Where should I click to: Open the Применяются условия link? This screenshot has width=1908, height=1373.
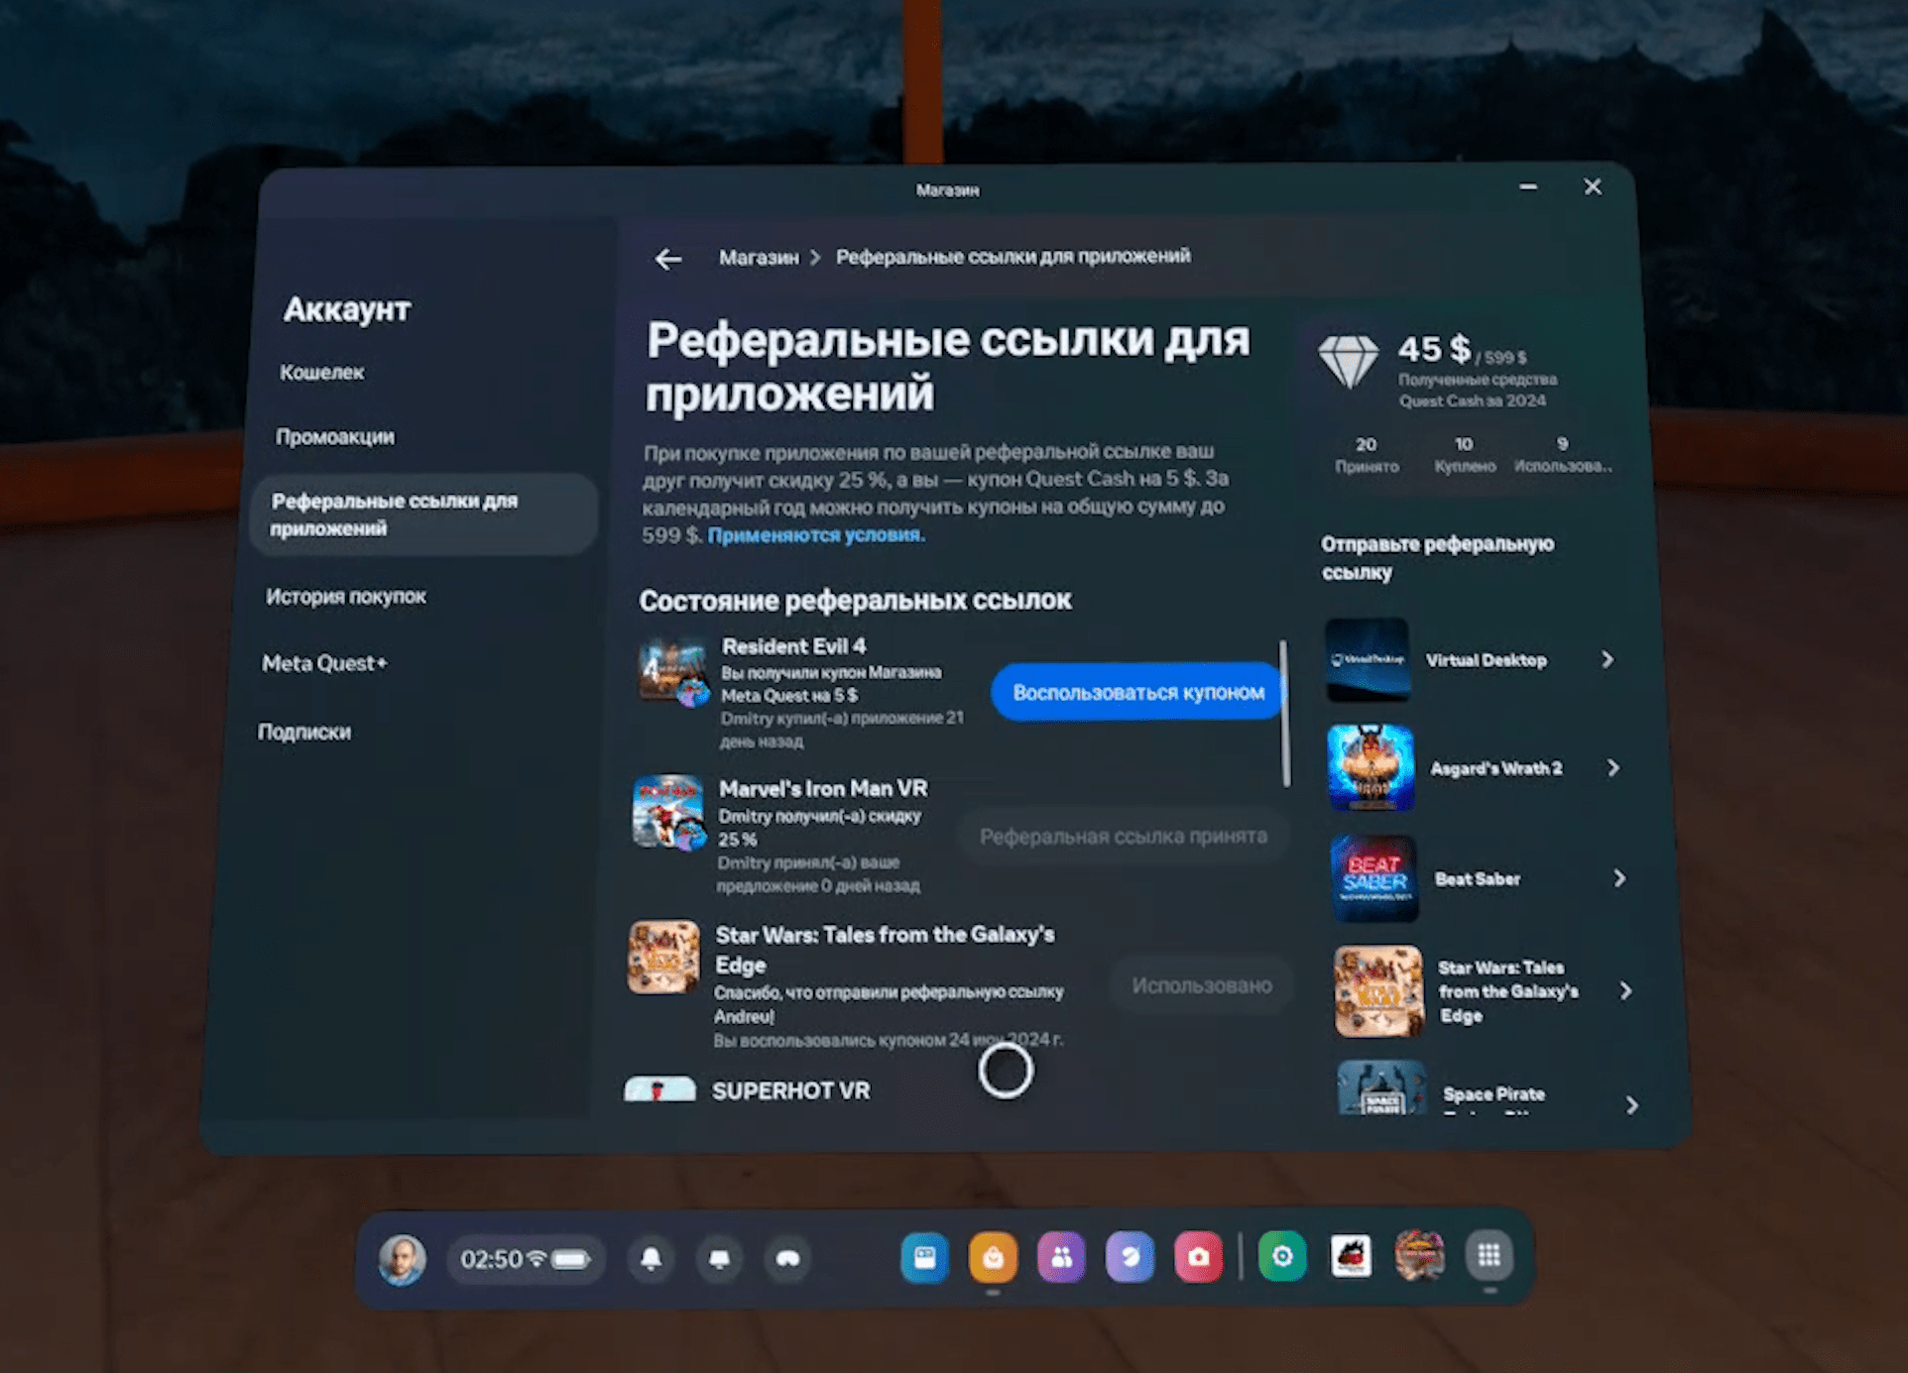(815, 535)
